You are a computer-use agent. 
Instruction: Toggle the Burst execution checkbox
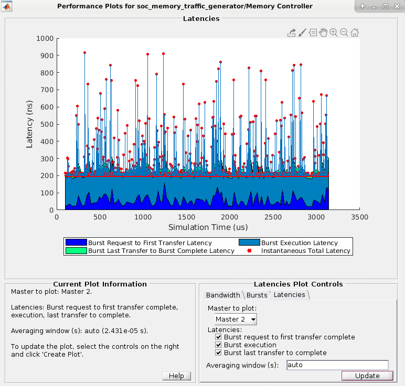click(218, 345)
